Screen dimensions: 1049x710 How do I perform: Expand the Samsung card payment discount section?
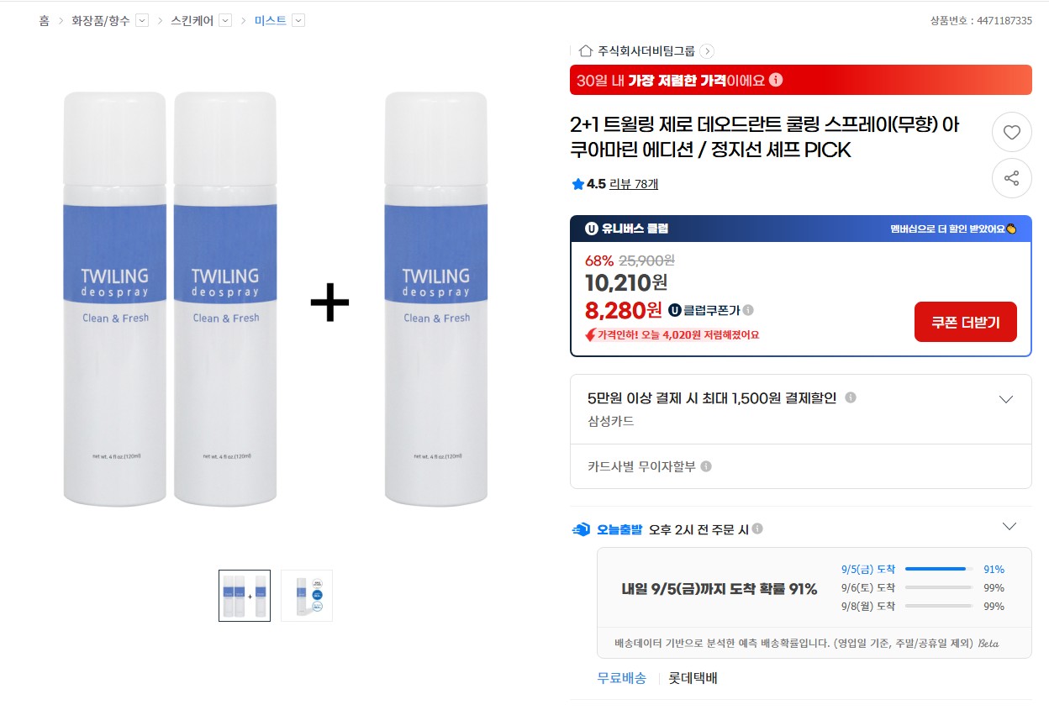pos(1005,399)
